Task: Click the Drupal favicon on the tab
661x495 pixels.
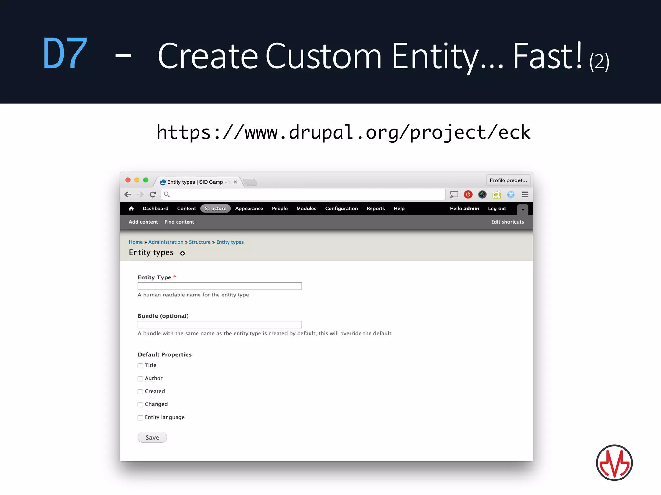Action: point(163,182)
